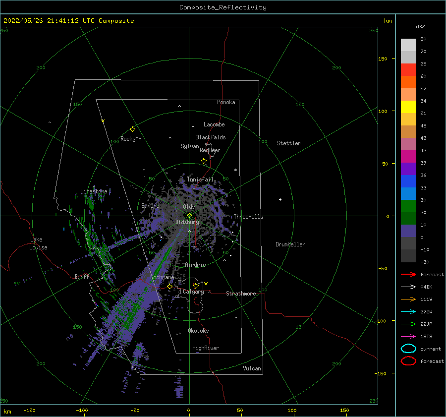This screenshot has height=417, width=446.
Task: Click the yellow radar-site diamond above Didsbury
Action: (x=189, y=216)
